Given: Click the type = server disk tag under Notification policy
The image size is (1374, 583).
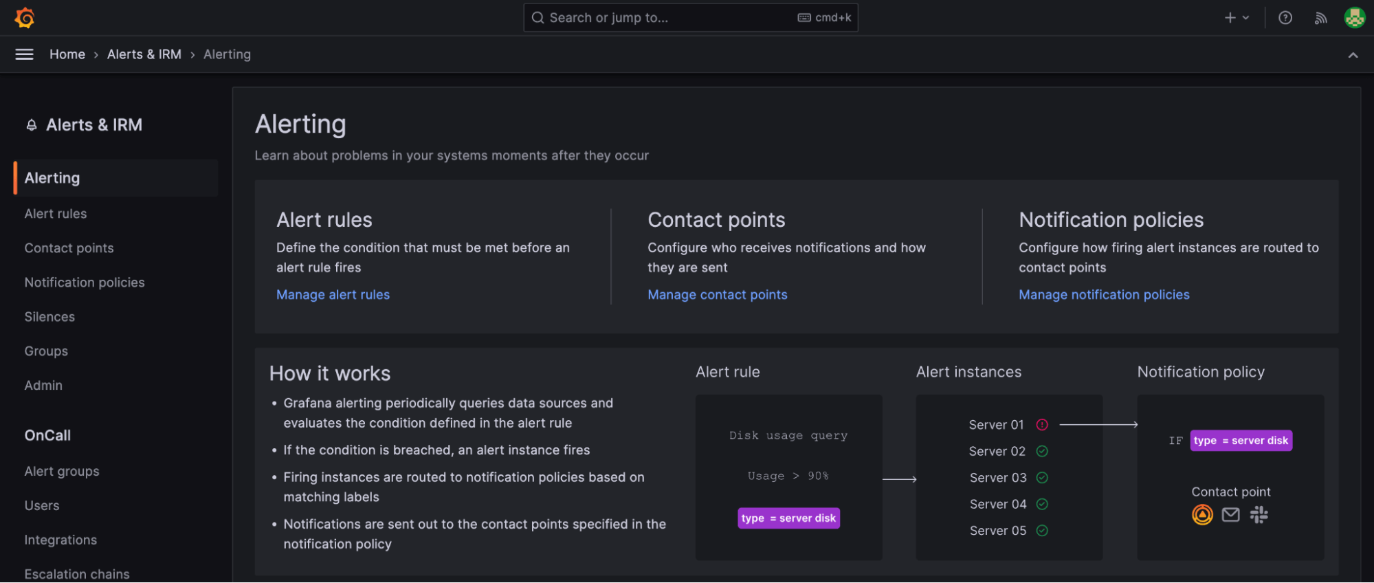Looking at the screenshot, I should [x=1241, y=441].
